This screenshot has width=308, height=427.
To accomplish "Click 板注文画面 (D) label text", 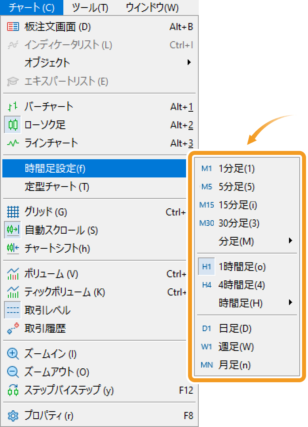I will coord(57,27).
